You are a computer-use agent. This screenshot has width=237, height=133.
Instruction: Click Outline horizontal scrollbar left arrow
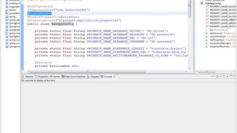197,72
